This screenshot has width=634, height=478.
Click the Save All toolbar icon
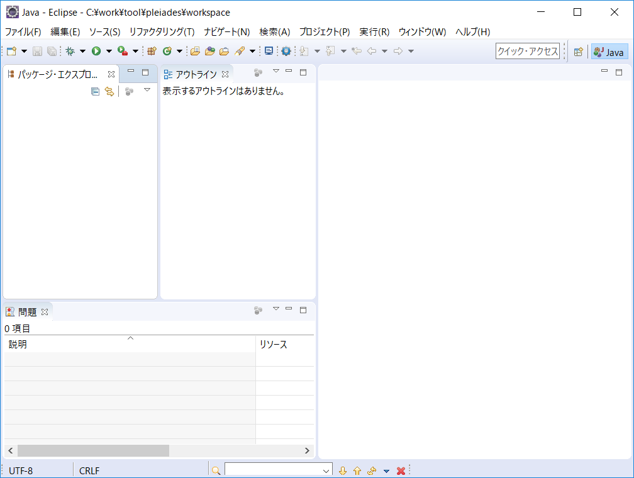tap(52, 51)
